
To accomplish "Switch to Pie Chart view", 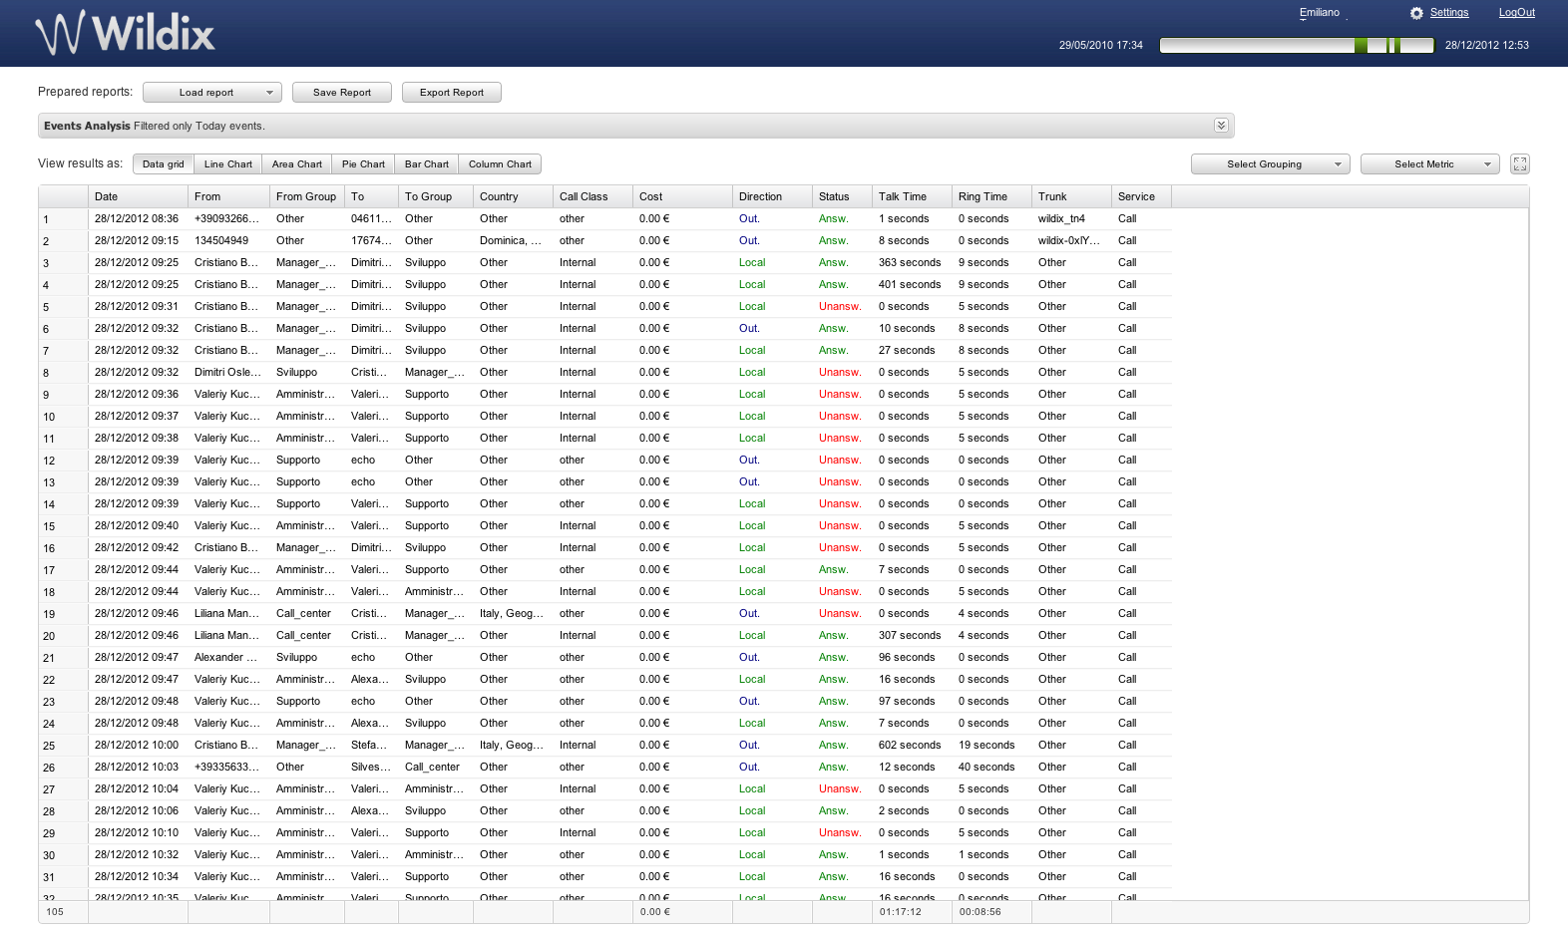I will pyautogui.click(x=363, y=164).
